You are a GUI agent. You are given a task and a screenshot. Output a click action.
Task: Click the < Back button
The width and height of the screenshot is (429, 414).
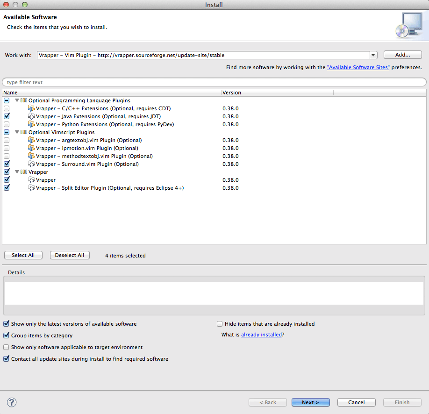pos(268,402)
